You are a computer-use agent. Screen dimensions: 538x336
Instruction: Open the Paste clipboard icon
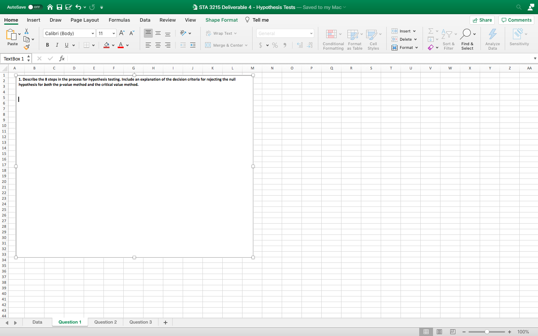coord(11,35)
